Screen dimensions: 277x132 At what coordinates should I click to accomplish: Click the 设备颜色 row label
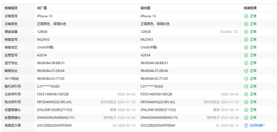[x=11, y=24]
